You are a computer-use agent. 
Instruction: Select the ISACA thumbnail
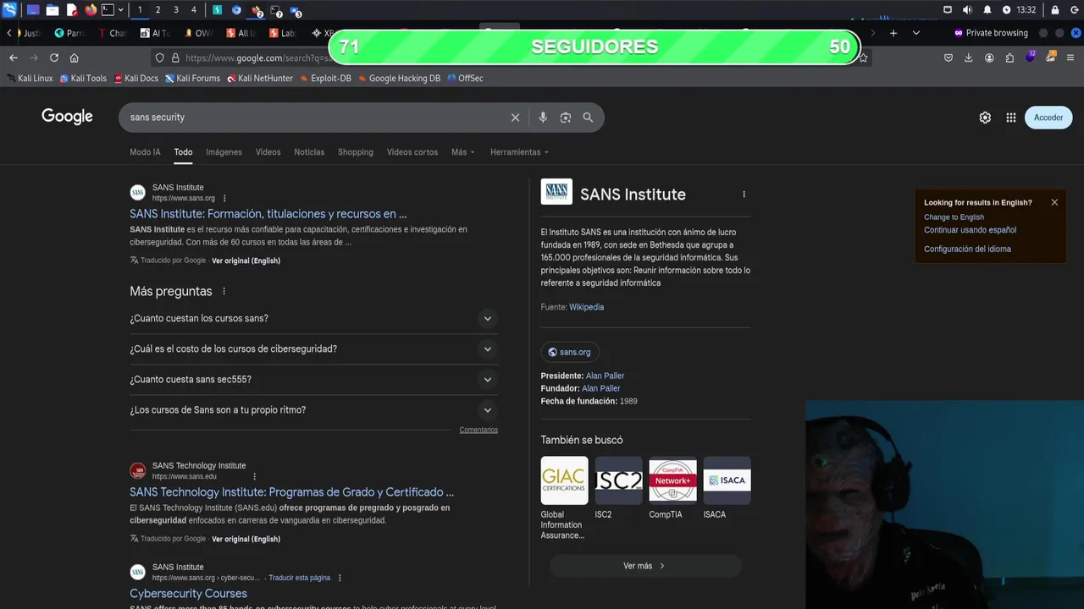pos(727,480)
